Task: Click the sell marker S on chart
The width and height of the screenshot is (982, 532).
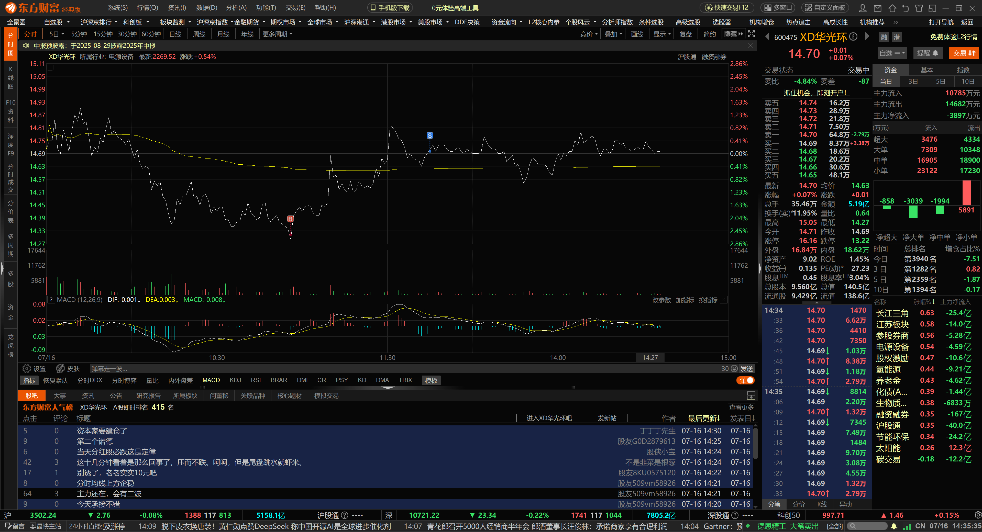Action: 430,135
